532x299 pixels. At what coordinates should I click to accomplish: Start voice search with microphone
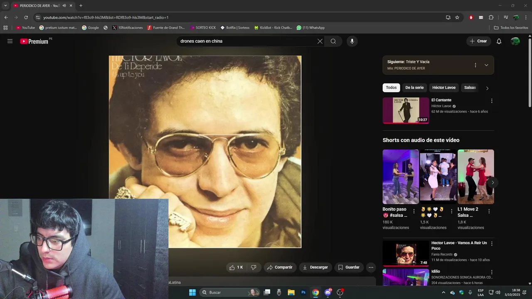pyautogui.click(x=352, y=41)
